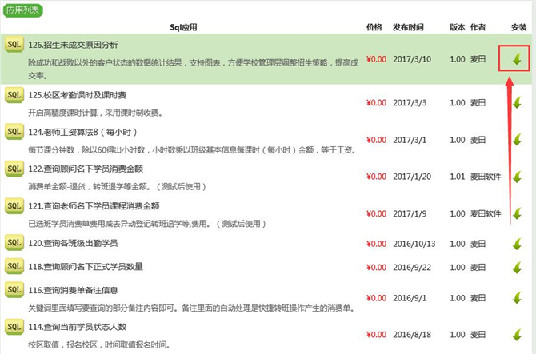
Task: Open title 114.查询当前学员状态人数
Action: (x=78, y=327)
